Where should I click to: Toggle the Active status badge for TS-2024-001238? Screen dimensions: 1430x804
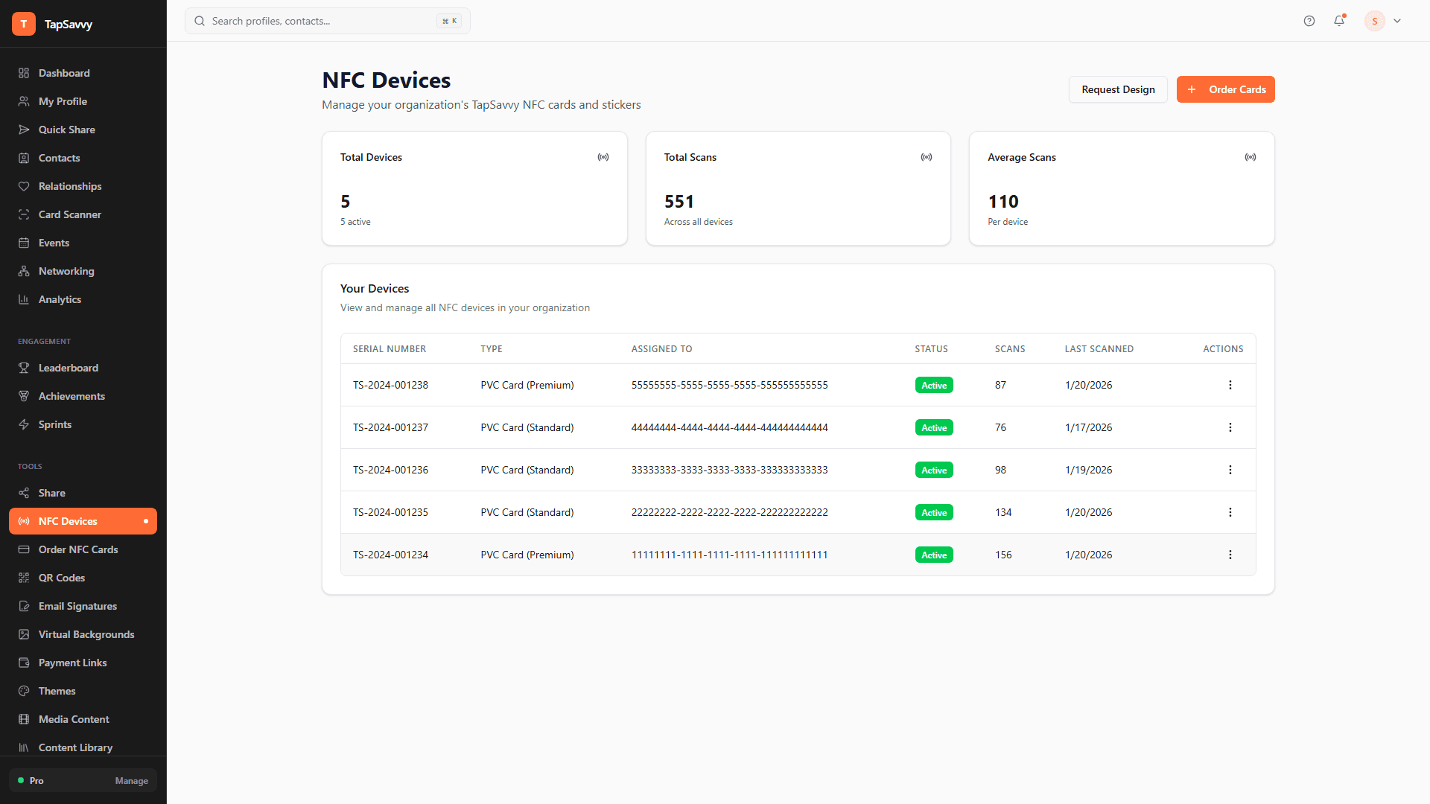coord(934,385)
